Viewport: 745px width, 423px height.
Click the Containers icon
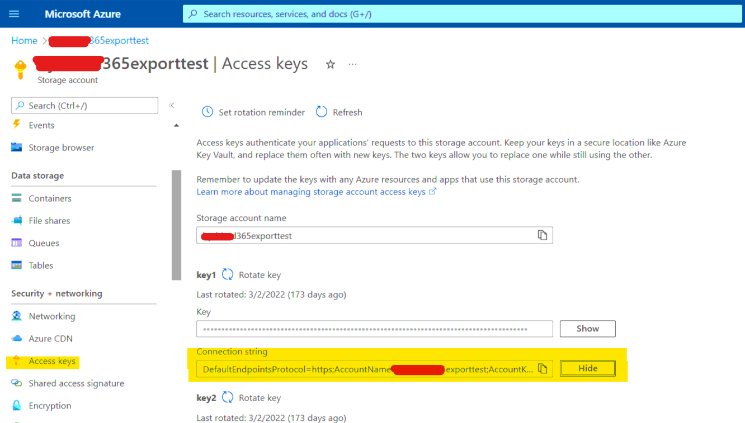(x=17, y=198)
